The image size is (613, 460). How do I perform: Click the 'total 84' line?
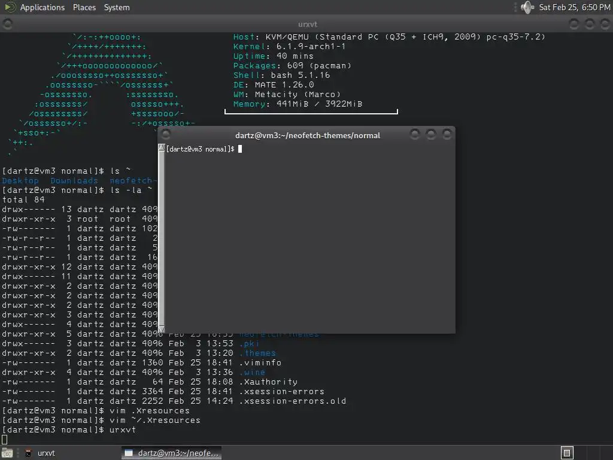point(23,200)
